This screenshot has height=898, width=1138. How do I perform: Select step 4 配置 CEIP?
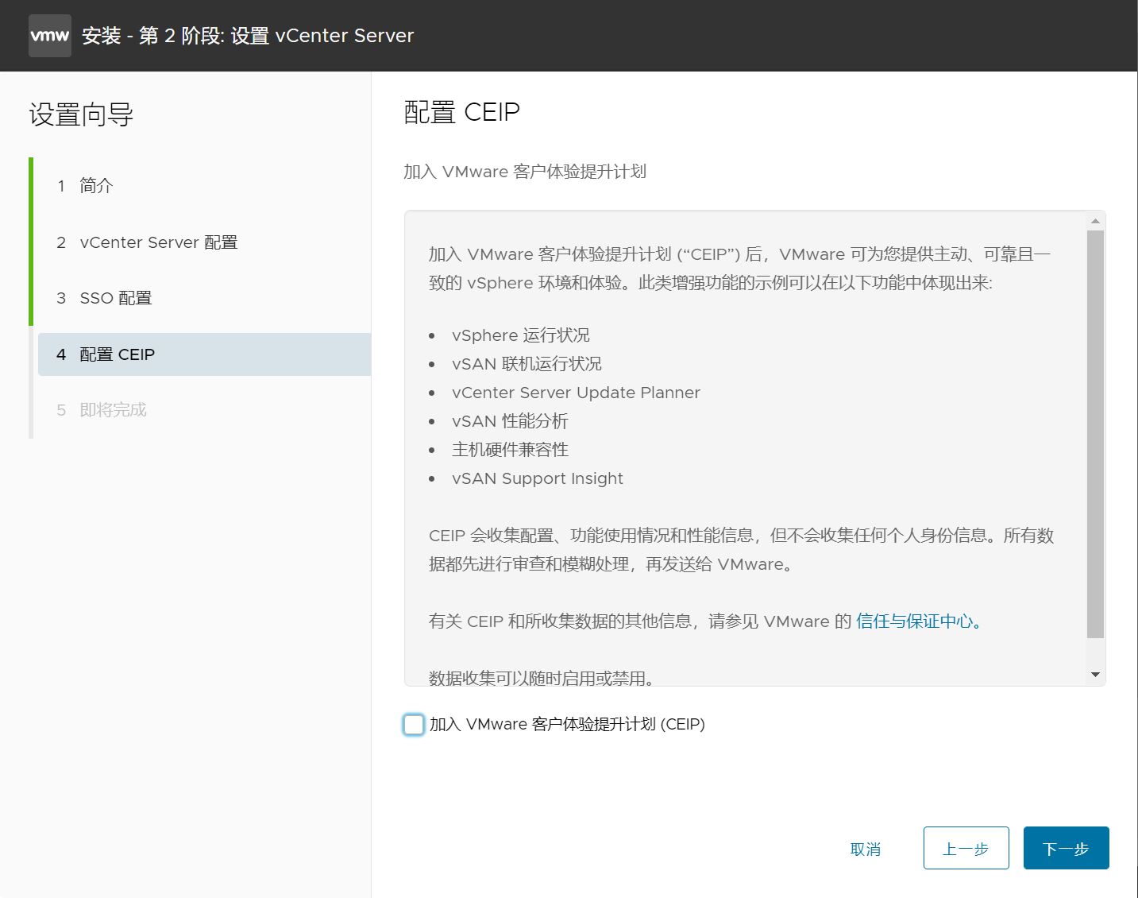click(x=204, y=354)
